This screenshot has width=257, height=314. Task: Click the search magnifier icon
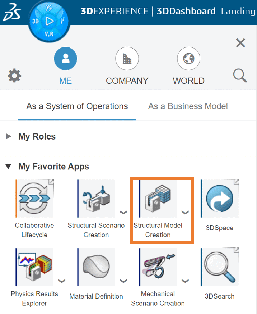[240, 76]
